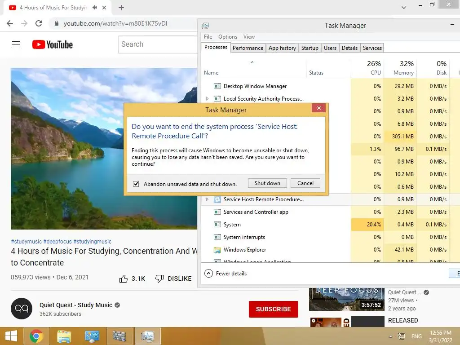Open Quiet Quest - Study Music channel link
The width and height of the screenshot is (460, 345).
click(x=76, y=305)
